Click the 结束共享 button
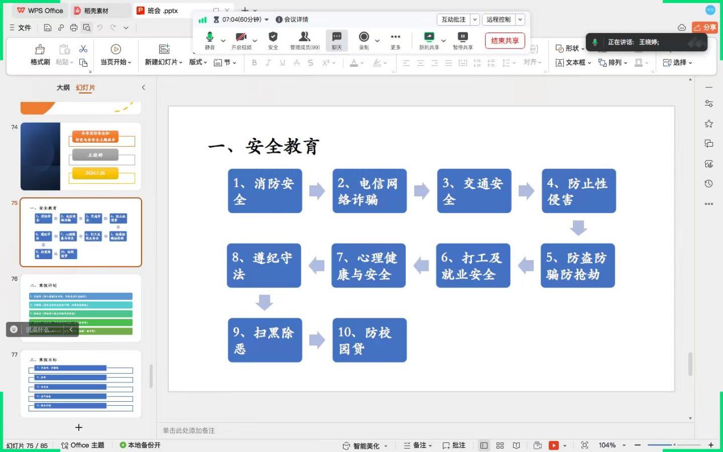The width and height of the screenshot is (723, 452). point(504,41)
